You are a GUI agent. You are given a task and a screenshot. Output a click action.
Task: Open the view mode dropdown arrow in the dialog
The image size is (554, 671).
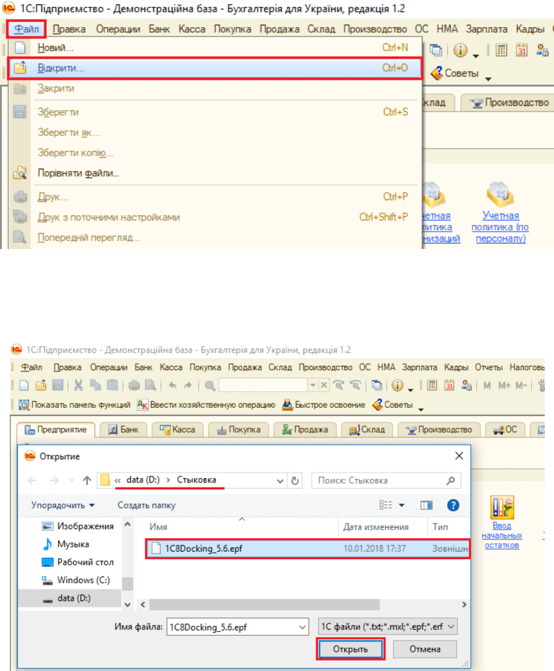401,505
